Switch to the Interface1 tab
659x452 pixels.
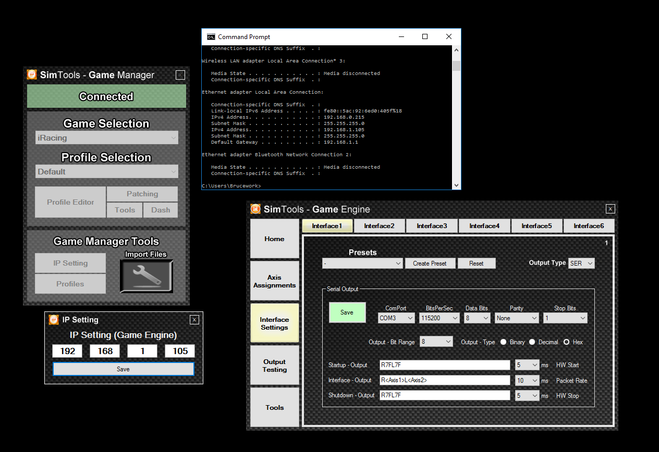pos(327,226)
